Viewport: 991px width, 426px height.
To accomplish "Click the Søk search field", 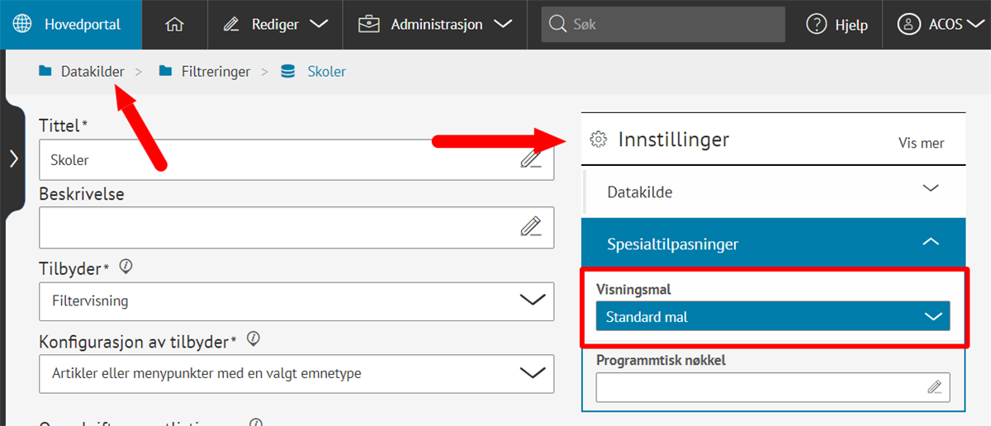I will pos(663,25).
